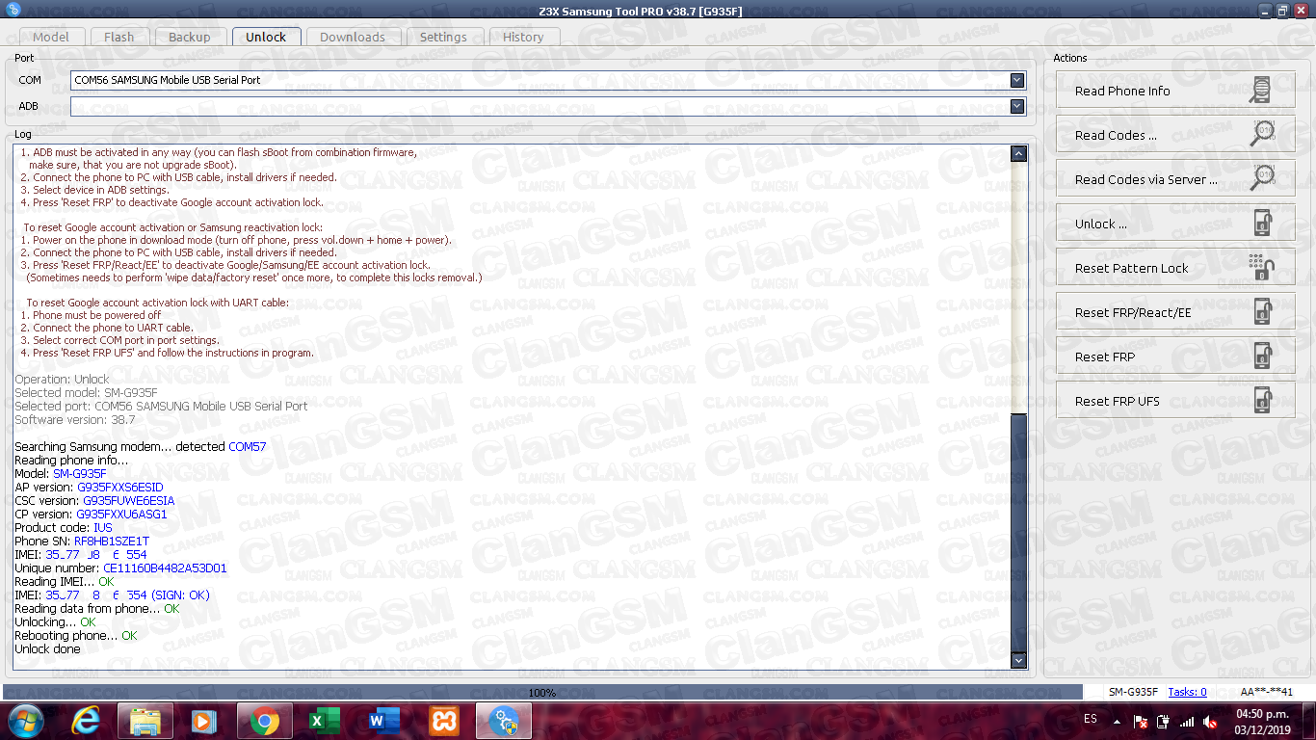
Task: Open Windows Explorer from taskbar
Action: pos(145,721)
